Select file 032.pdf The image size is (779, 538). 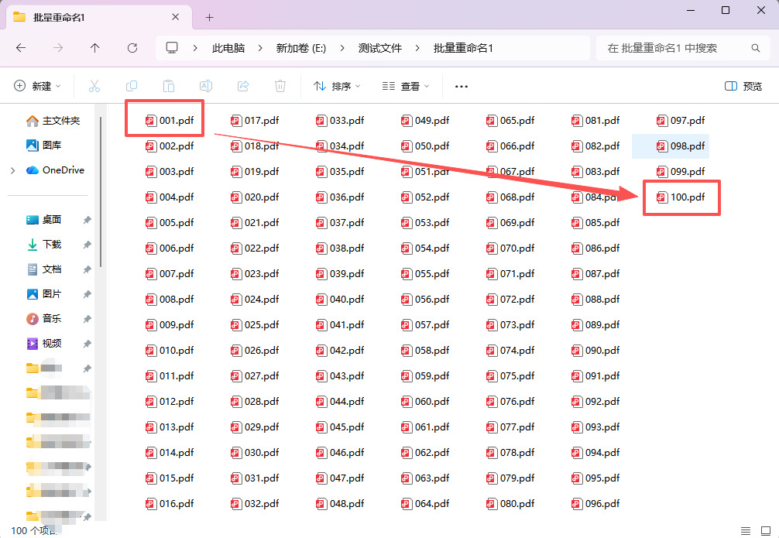pyautogui.click(x=254, y=504)
